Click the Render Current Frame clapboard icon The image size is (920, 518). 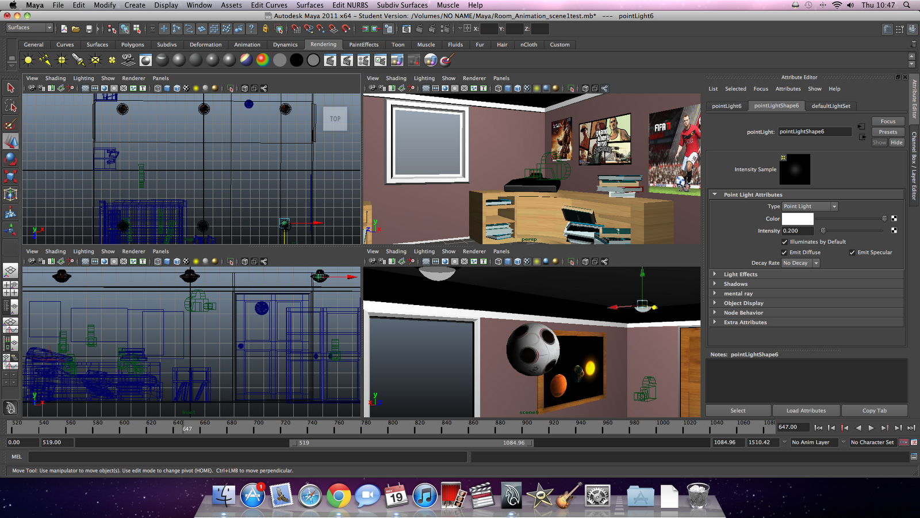329,59
